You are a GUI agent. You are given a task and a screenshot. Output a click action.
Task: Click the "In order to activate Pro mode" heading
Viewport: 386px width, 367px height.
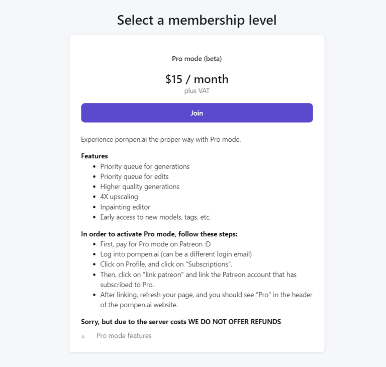point(159,234)
